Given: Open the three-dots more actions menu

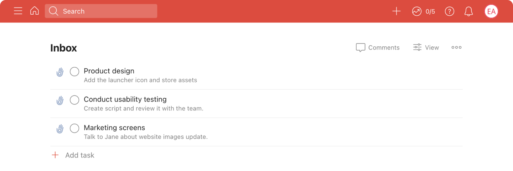Looking at the screenshot, I should (x=456, y=47).
